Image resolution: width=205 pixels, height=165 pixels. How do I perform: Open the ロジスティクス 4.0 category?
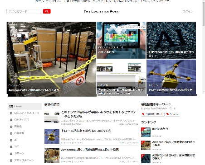coord(27,113)
